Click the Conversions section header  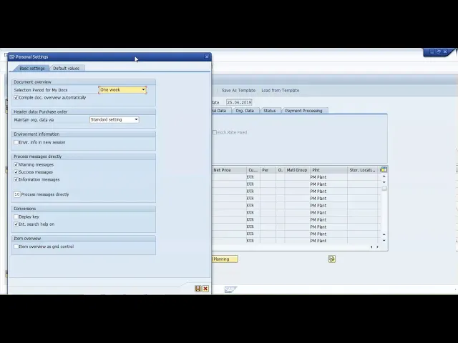(x=83, y=209)
